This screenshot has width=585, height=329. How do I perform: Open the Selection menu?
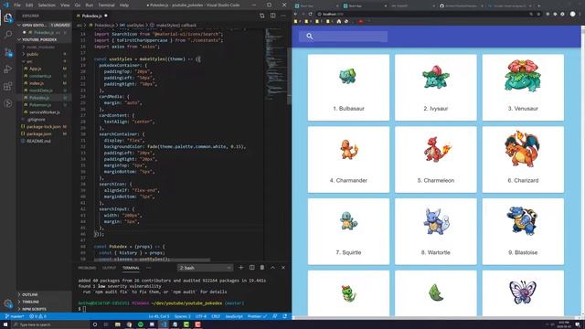coord(47,5)
